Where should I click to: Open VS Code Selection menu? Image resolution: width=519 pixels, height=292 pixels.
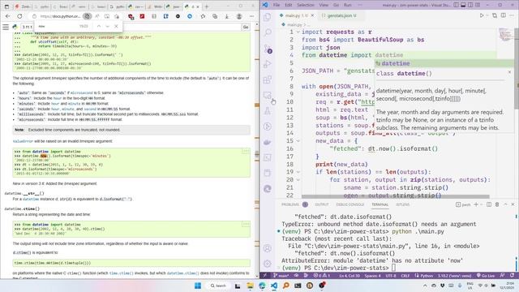(x=305, y=5)
